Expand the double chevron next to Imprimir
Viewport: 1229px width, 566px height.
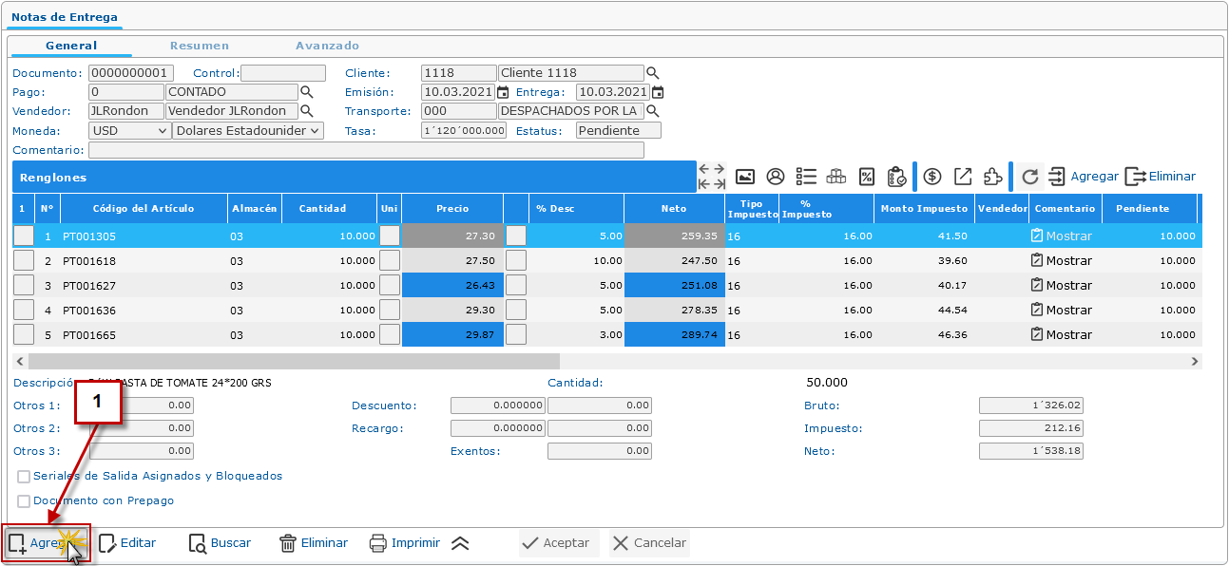pos(460,543)
